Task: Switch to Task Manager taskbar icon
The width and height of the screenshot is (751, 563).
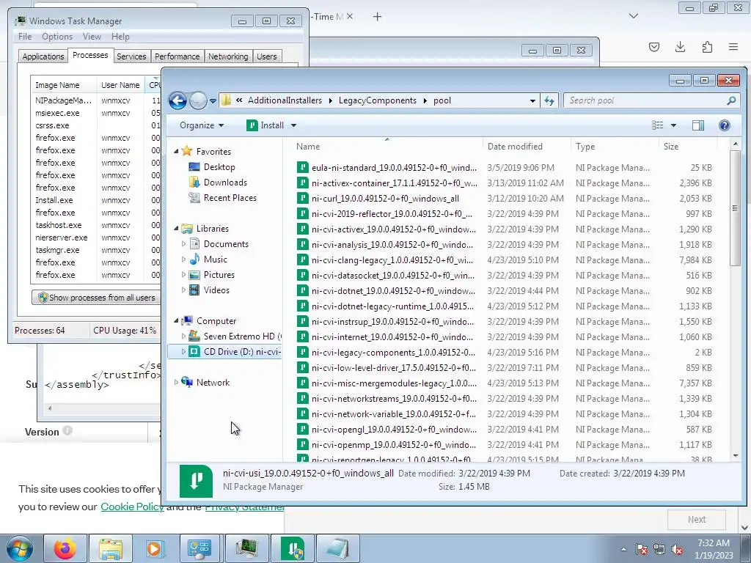Action: click(x=246, y=548)
